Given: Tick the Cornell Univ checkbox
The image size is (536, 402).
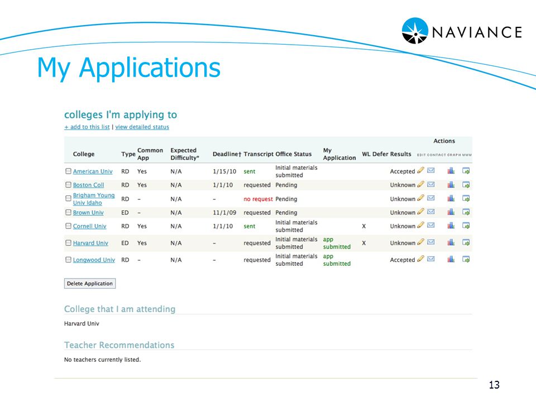Looking at the screenshot, I should (x=68, y=226).
